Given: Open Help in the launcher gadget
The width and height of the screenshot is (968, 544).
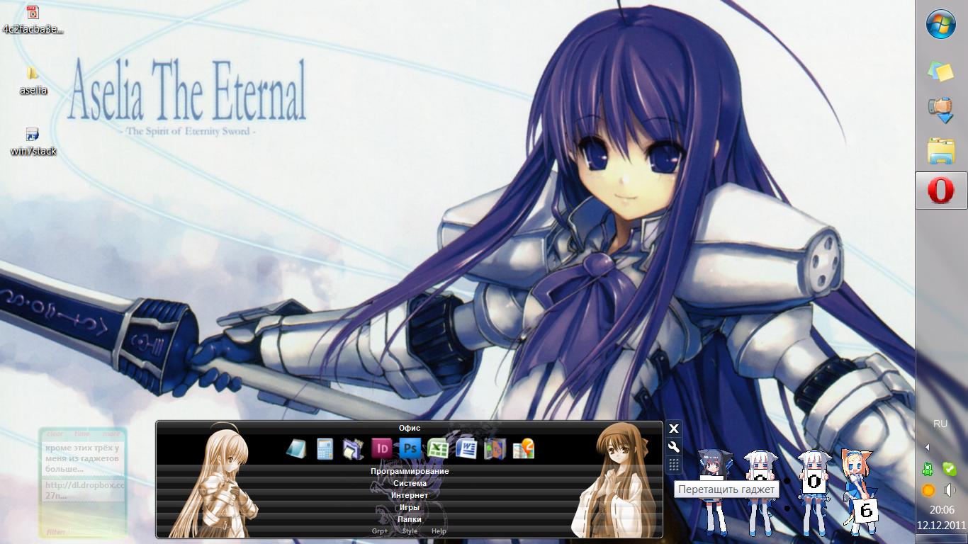Looking at the screenshot, I should click(439, 531).
